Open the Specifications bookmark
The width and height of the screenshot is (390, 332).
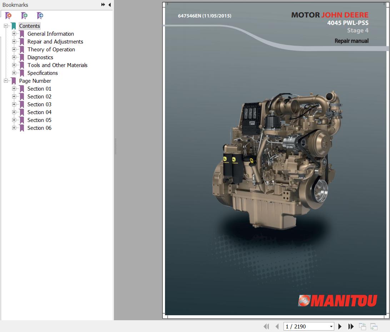coord(42,73)
